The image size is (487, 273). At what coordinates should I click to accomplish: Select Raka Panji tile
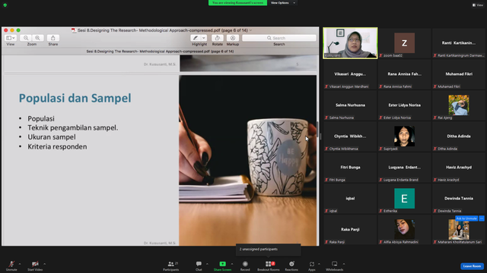(350, 230)
